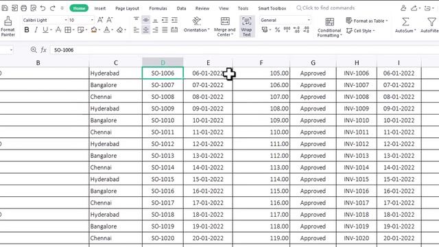Toggle center horizontal alignment
The height and width of the screenshot is (247, 439).
146,30
